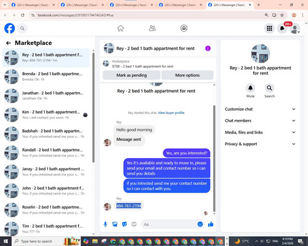Open the account profile picture menu

pyautogui.click(x=295, y=28)
